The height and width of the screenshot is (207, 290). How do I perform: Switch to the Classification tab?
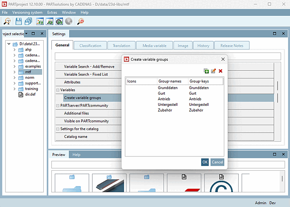click(90, 46)
